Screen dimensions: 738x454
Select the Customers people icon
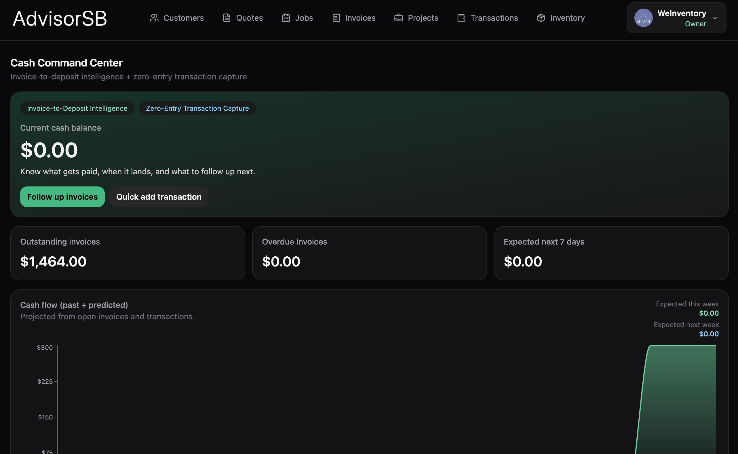point(154,18)
